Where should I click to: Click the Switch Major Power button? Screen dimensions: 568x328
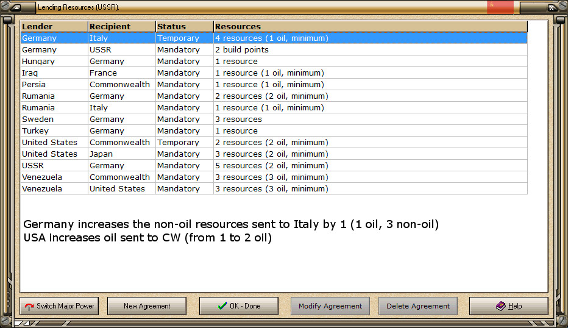(x=59, y=306)
